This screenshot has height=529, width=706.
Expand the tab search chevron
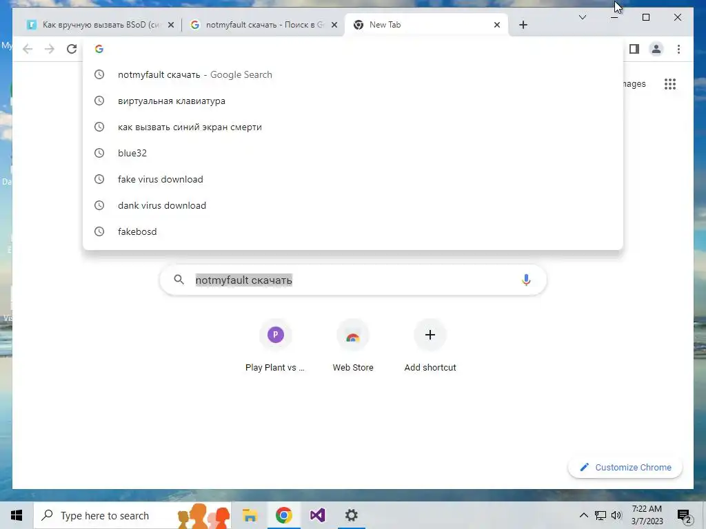(x=582, y=17)
